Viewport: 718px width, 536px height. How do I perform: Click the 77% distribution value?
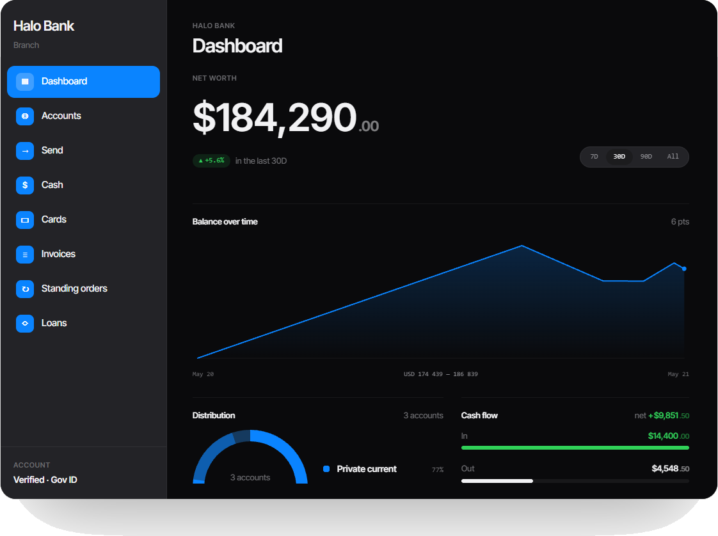click(x=438, y=469)
